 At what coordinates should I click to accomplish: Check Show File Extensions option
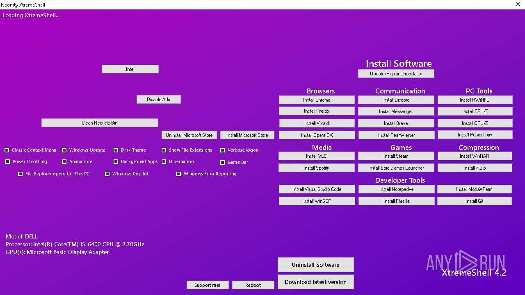click(x=164, y=150)
